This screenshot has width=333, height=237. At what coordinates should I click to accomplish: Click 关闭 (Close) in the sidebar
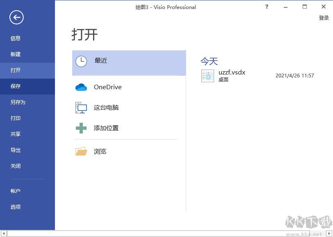point(16,166)
